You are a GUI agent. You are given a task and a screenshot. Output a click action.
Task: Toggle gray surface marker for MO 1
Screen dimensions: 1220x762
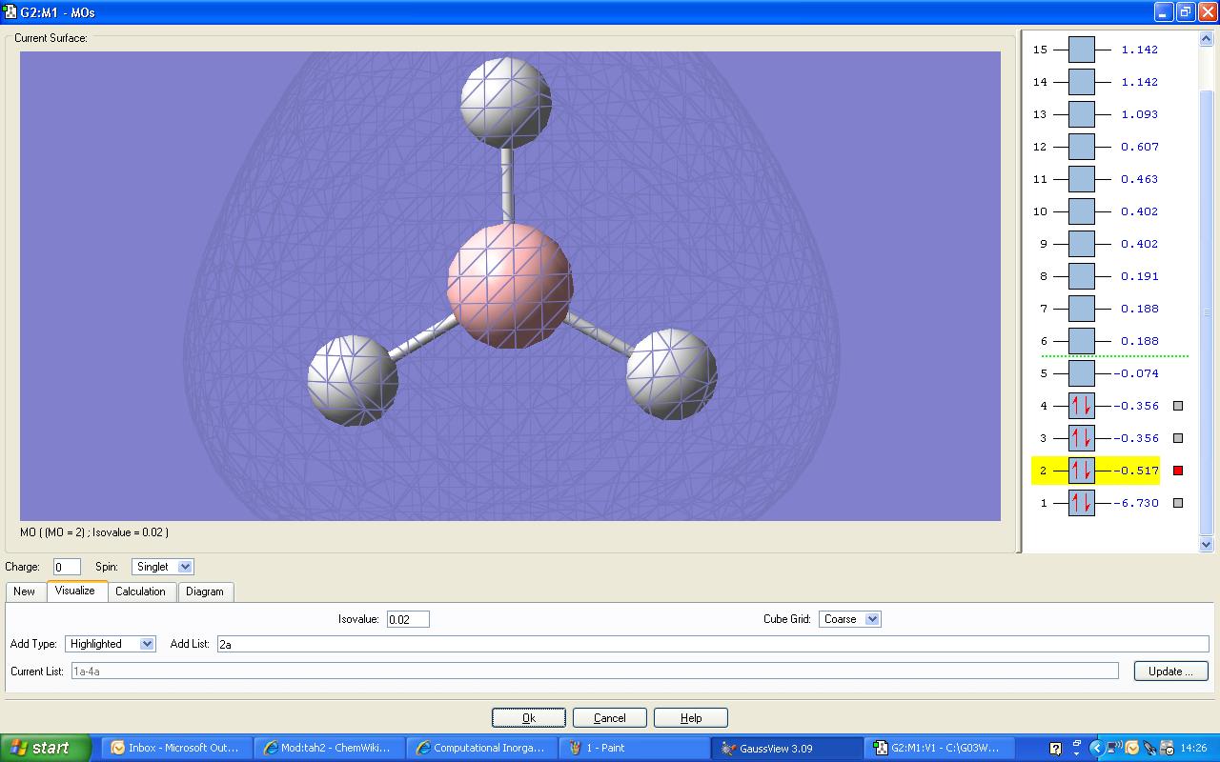[1178, 503]
